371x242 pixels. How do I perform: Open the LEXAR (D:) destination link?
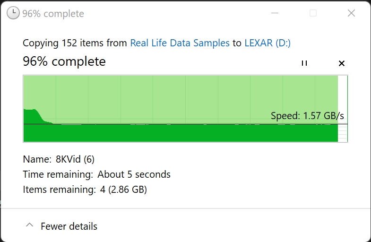click(x=267, y=43)
